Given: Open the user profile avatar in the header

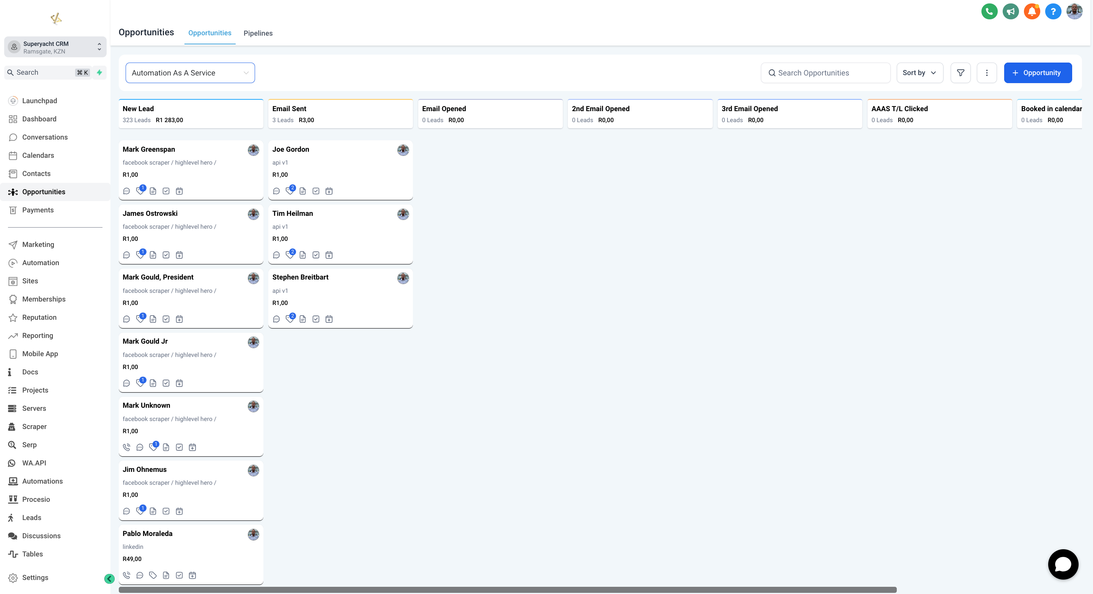Looking at the screenshot, I should pos(1074,11).
